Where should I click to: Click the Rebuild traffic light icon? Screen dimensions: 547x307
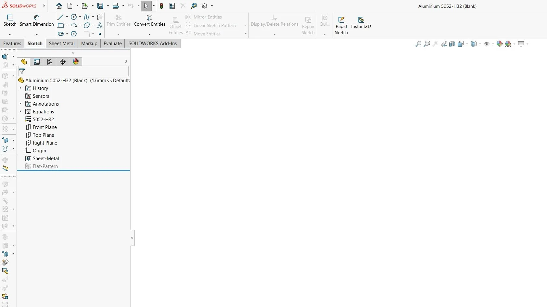coord(161,6)
